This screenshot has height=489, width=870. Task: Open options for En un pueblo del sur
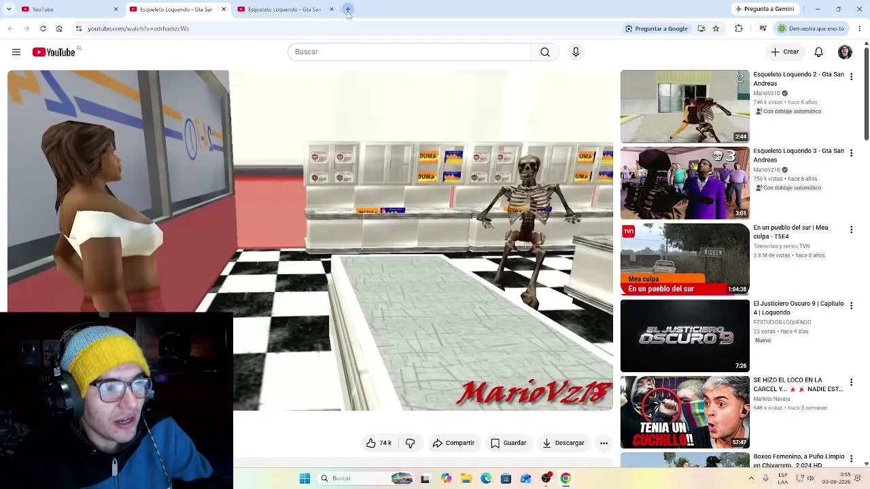[x=851, y=230]
